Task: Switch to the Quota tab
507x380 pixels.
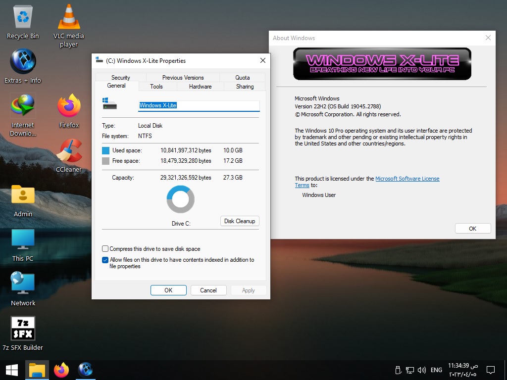Action: point(243,78)
